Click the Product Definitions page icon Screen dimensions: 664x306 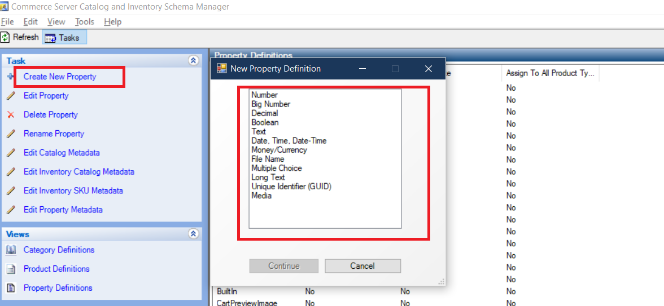click(11, 269)
